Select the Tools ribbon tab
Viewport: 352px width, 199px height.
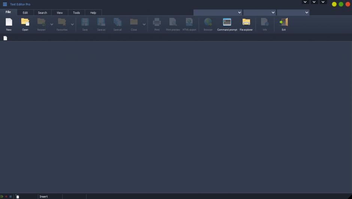[76, 13]
